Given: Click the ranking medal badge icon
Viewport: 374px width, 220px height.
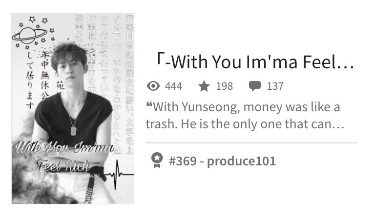Looking at the screenshot, I should tap(157, 160).
